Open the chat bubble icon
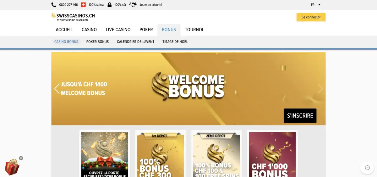377x177 pixels. click(367, 168)
